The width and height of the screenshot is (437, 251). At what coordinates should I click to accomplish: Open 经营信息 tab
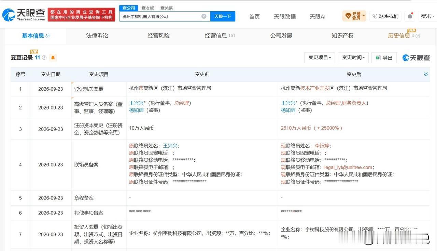(x=220, y=36)
